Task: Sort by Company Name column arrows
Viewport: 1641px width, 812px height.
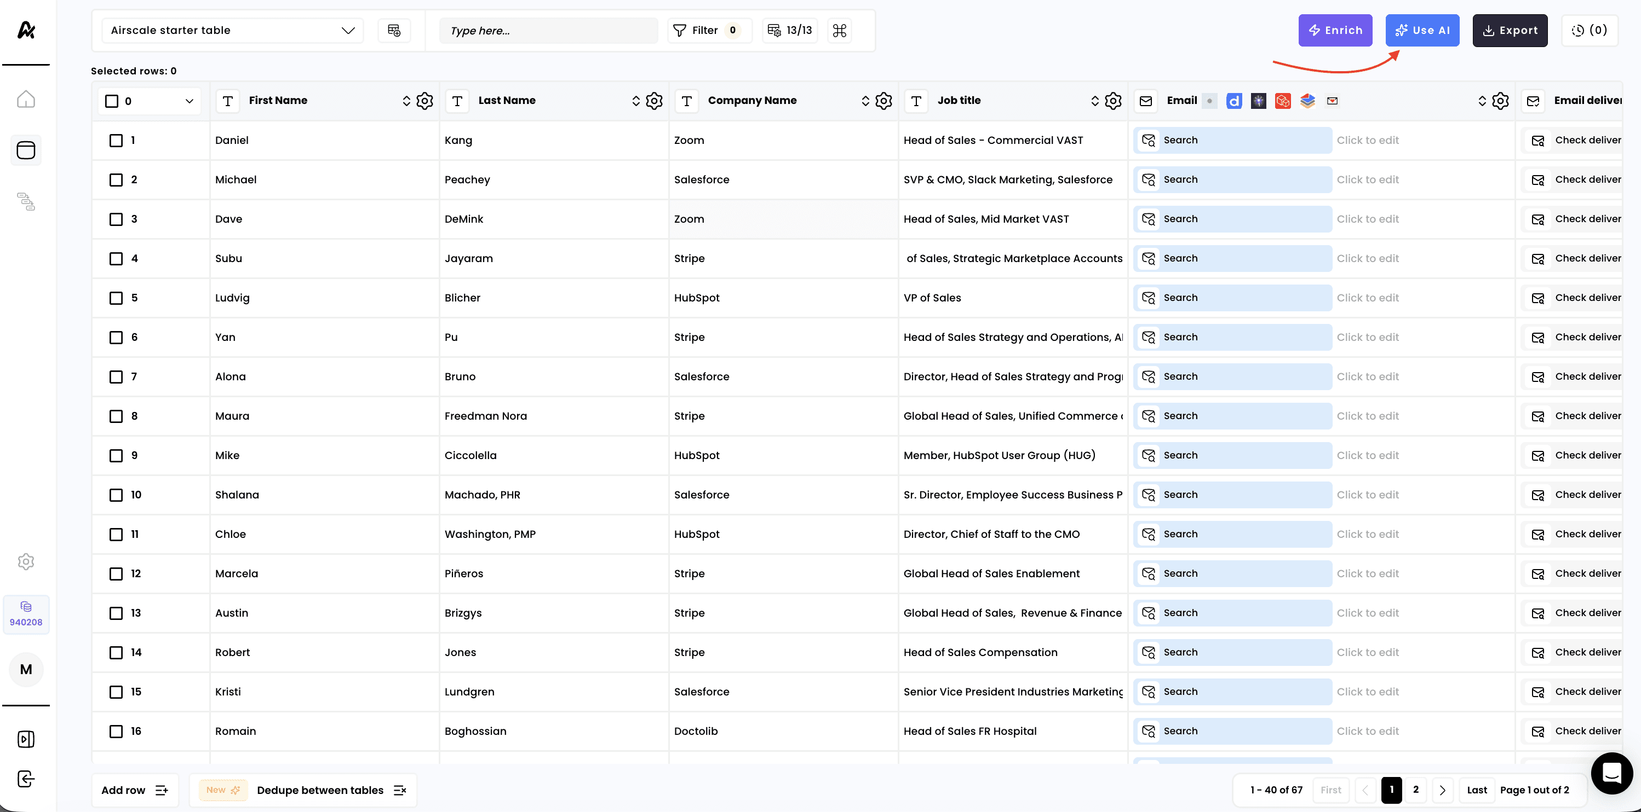Action: coord(865,101)
